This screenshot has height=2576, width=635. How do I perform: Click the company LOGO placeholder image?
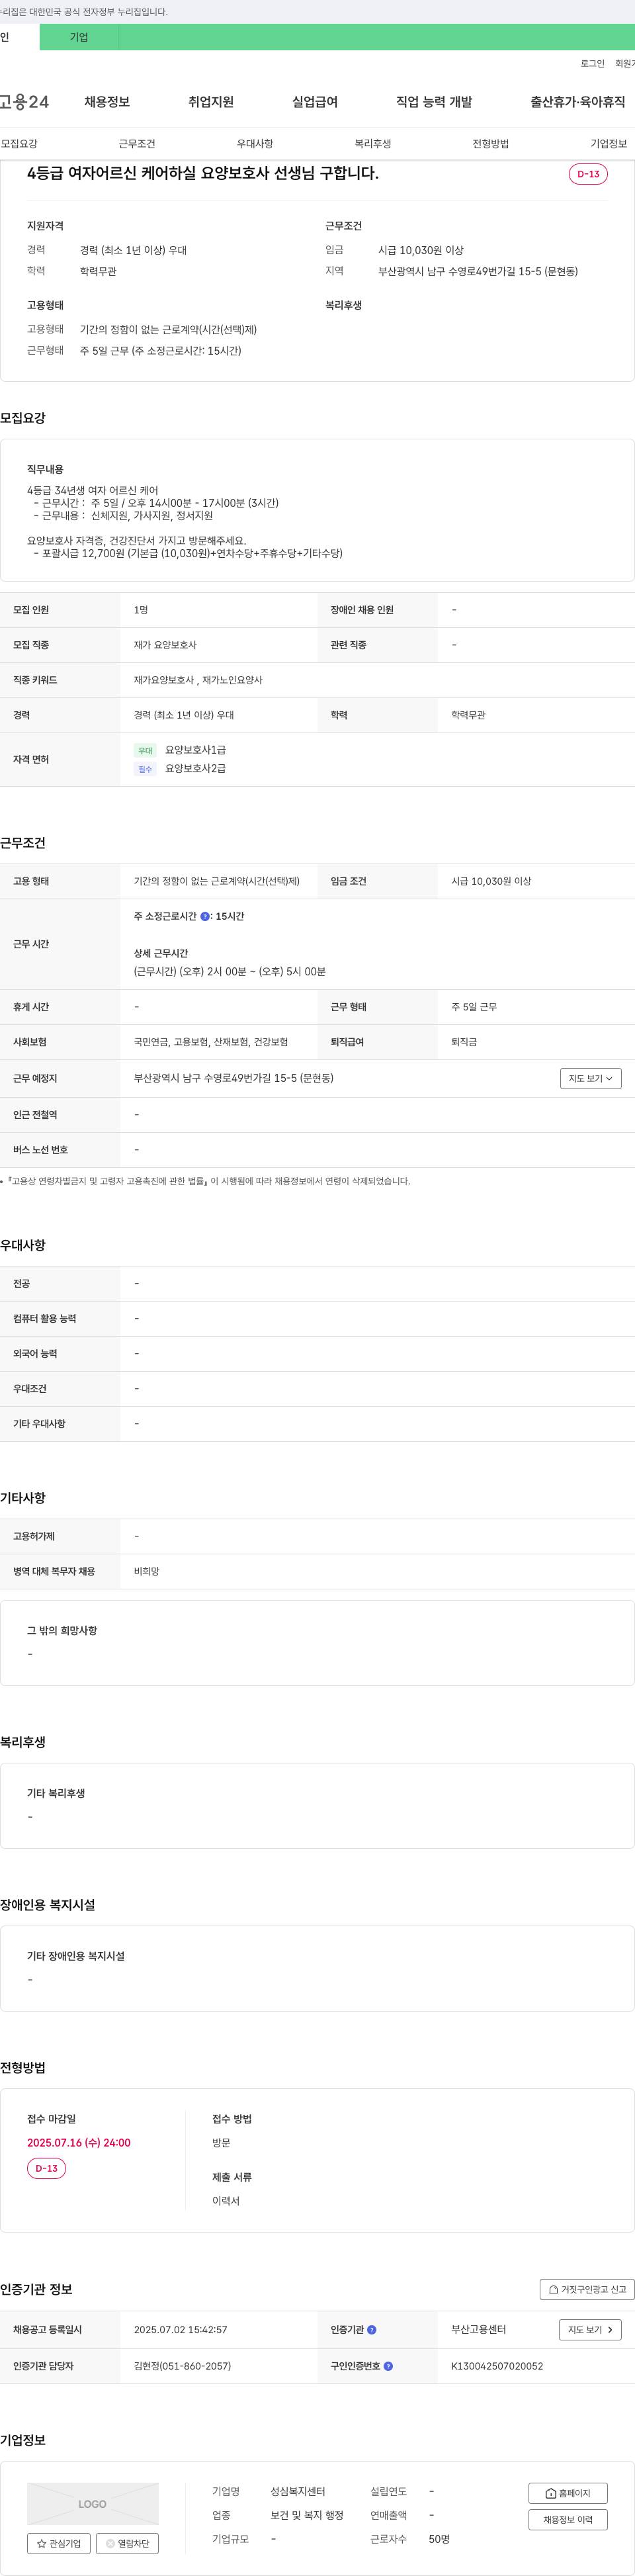[x=92, y=2503]
